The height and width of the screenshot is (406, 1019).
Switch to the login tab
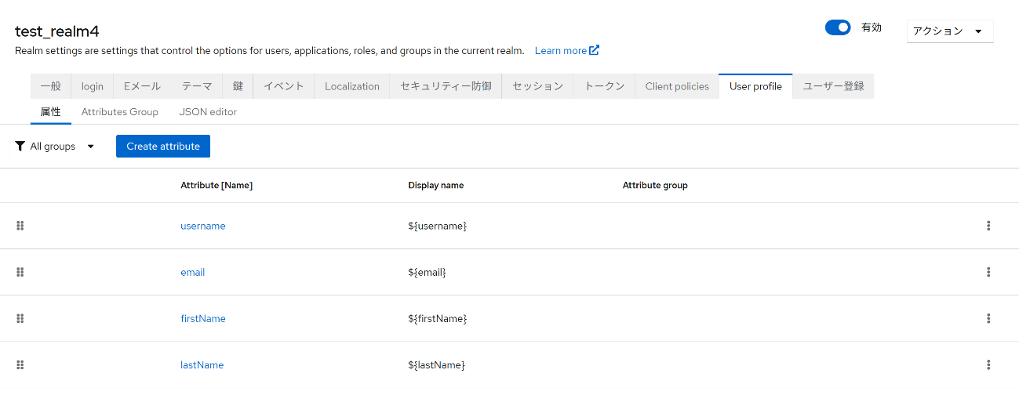92,86
